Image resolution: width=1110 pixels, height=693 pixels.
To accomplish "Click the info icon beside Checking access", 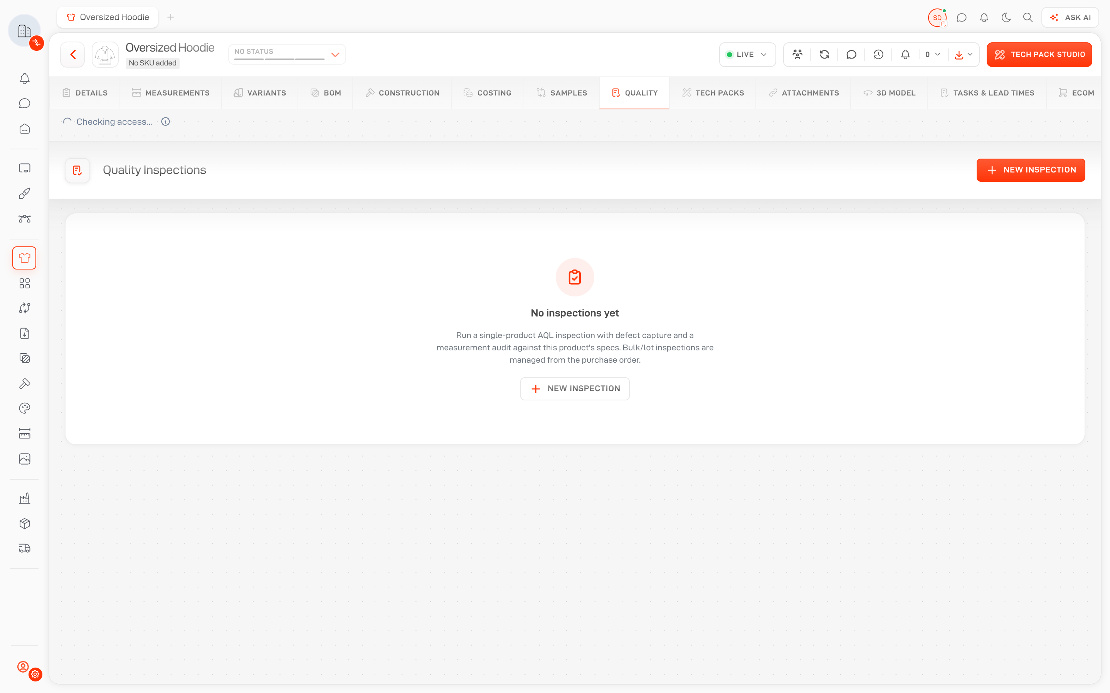I will [166, 121].
